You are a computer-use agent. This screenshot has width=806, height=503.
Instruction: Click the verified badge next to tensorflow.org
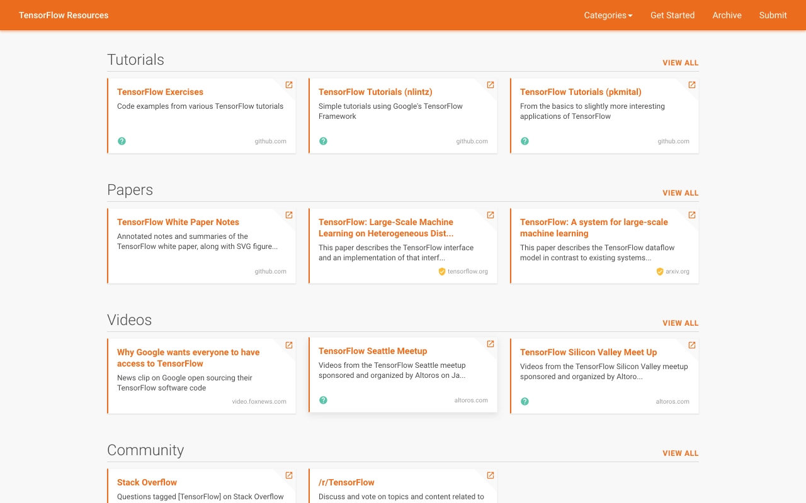pyautogui.click(x=442, y=272)
